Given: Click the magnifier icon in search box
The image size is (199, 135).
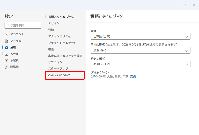Looking at the screenshot, I should click(8, 25).
